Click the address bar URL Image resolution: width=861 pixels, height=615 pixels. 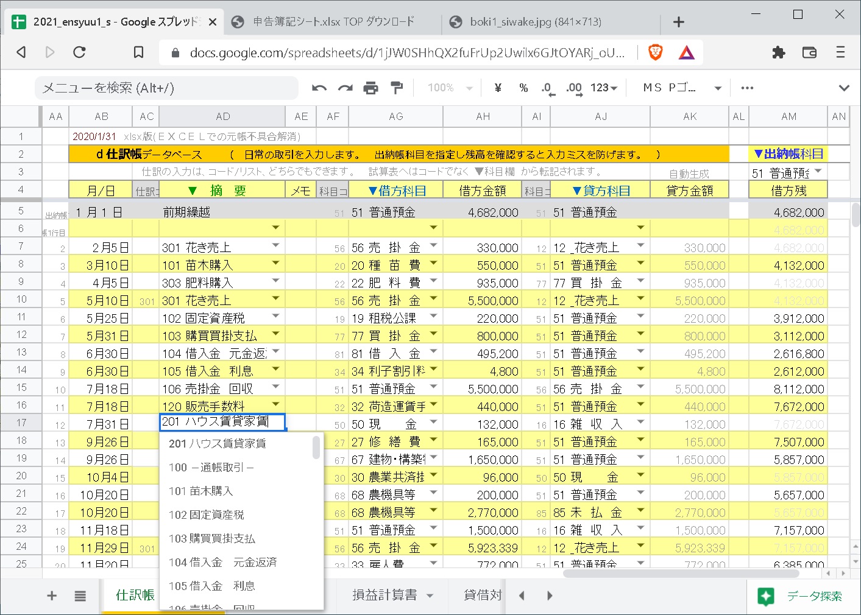coord(407,53)
